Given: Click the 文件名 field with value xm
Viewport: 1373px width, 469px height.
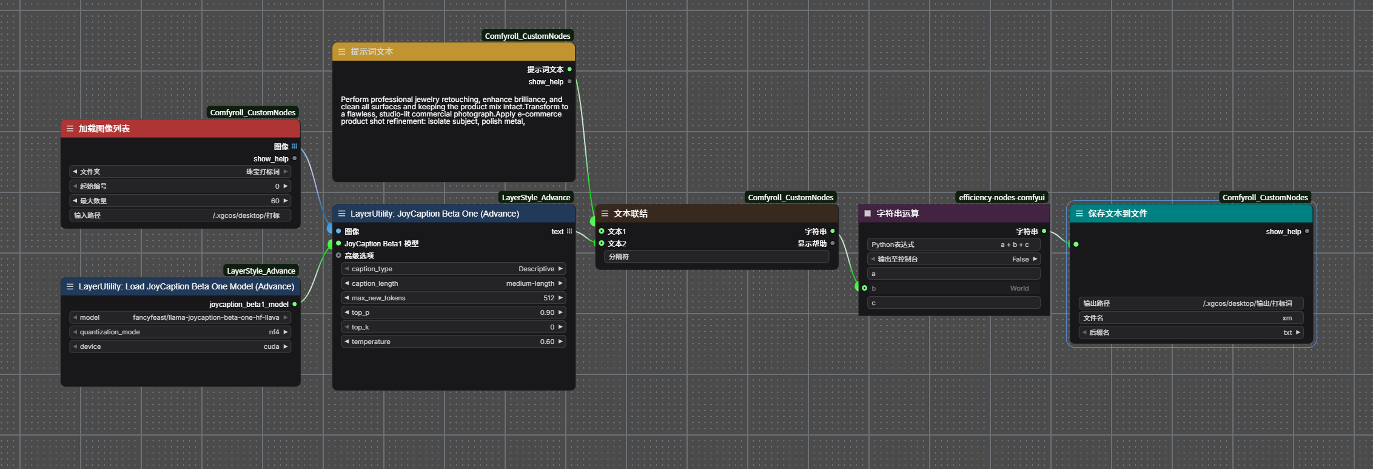Looking at the screenshot, I should tap(1191, 318).
